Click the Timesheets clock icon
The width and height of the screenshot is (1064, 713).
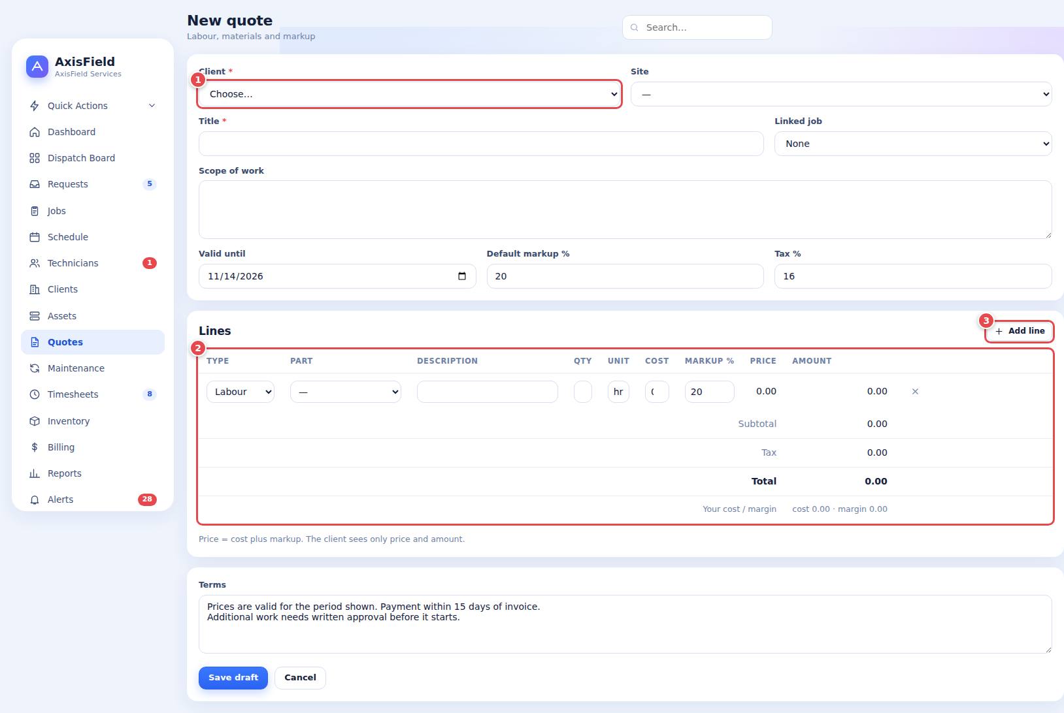point(35,394)
